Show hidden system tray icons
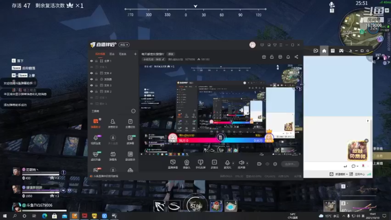391x220 pixels. [x=344, y=216]
